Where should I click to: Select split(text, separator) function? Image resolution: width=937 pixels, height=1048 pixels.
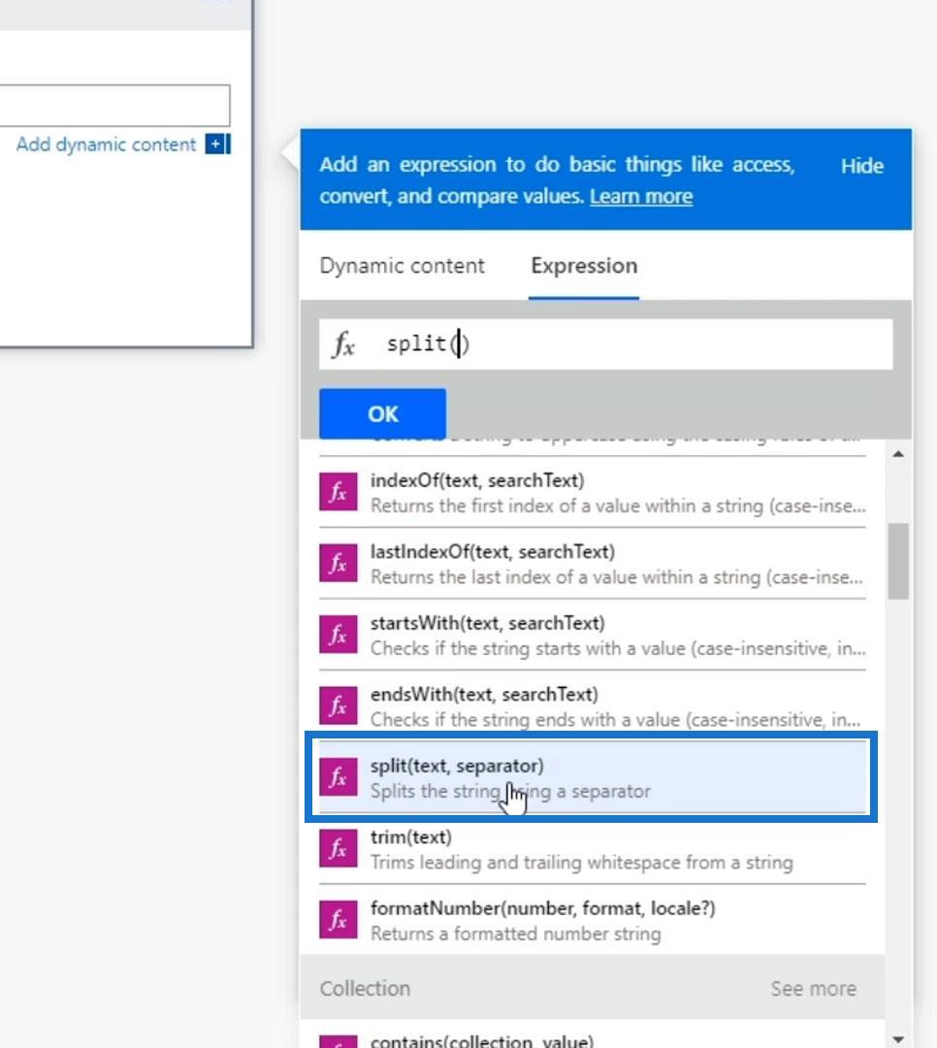click(592, 777)
